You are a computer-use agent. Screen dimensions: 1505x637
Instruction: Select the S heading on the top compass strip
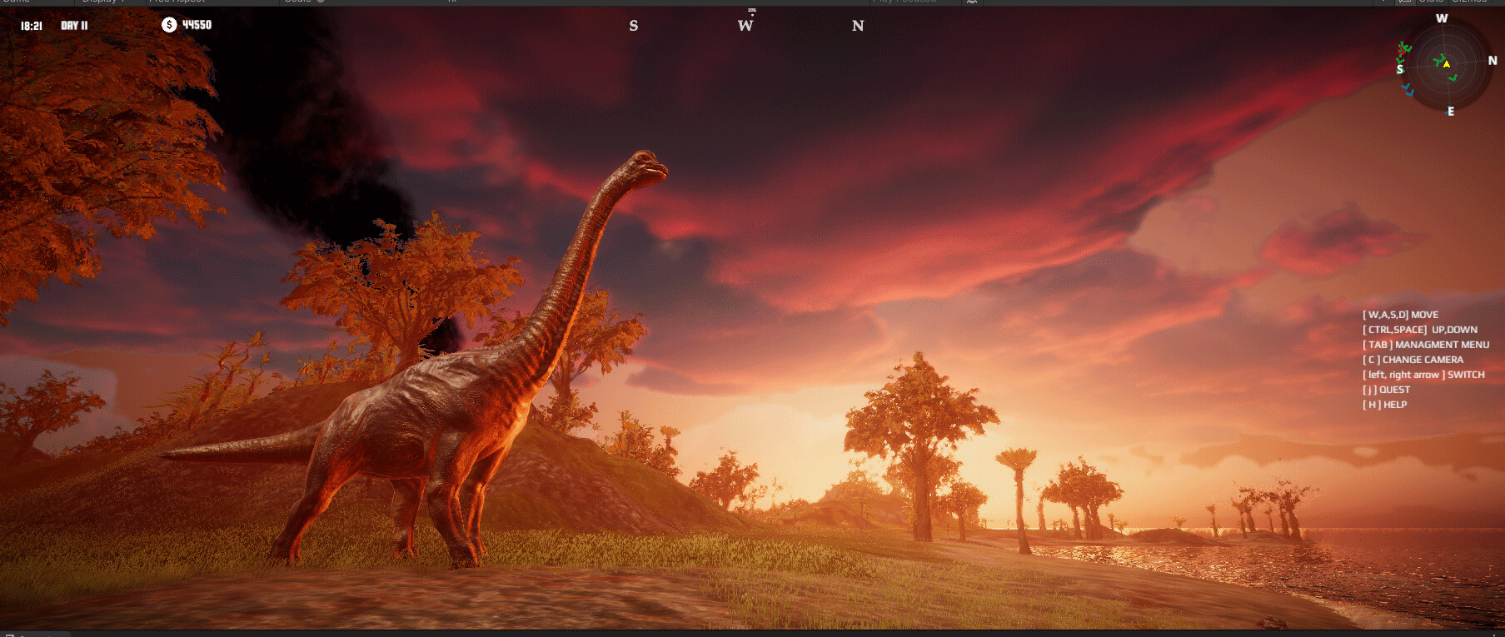pos(634,26)
